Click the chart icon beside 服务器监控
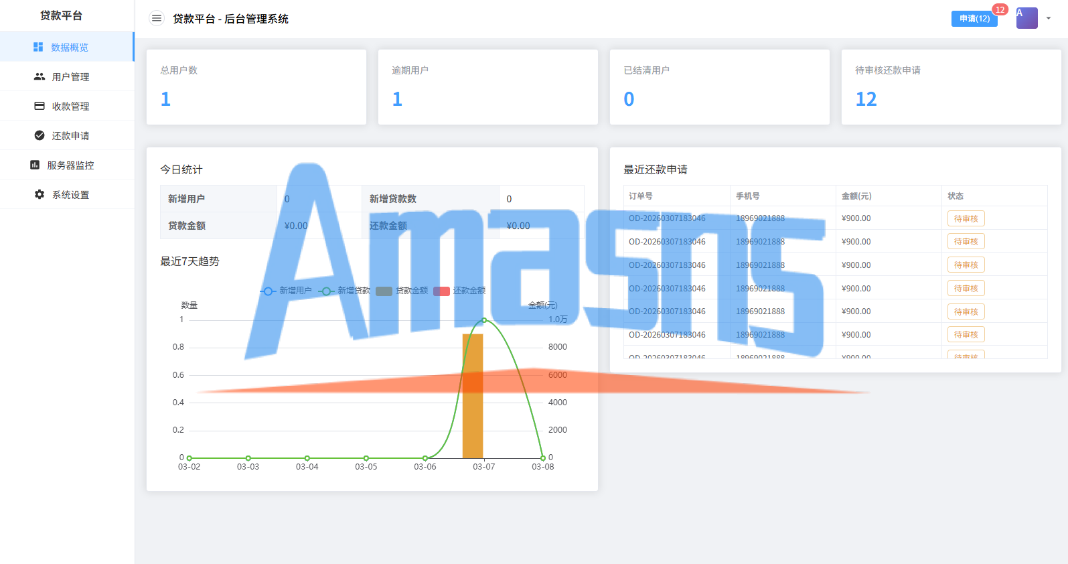Viewport: 1068px width, 564px height. [x=35, y=165]
